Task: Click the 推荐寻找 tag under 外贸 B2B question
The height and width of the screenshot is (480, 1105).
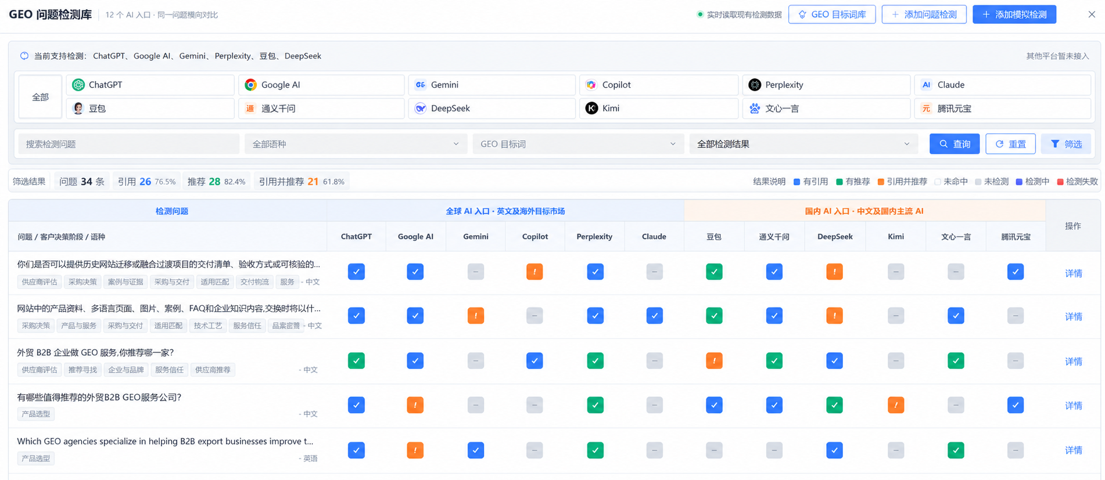Action: point(82,370)
